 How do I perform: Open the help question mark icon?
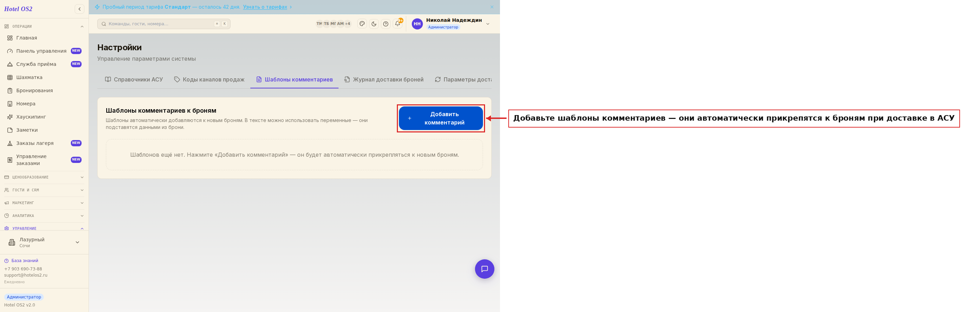pyautogui.click(x=385, y=24)
